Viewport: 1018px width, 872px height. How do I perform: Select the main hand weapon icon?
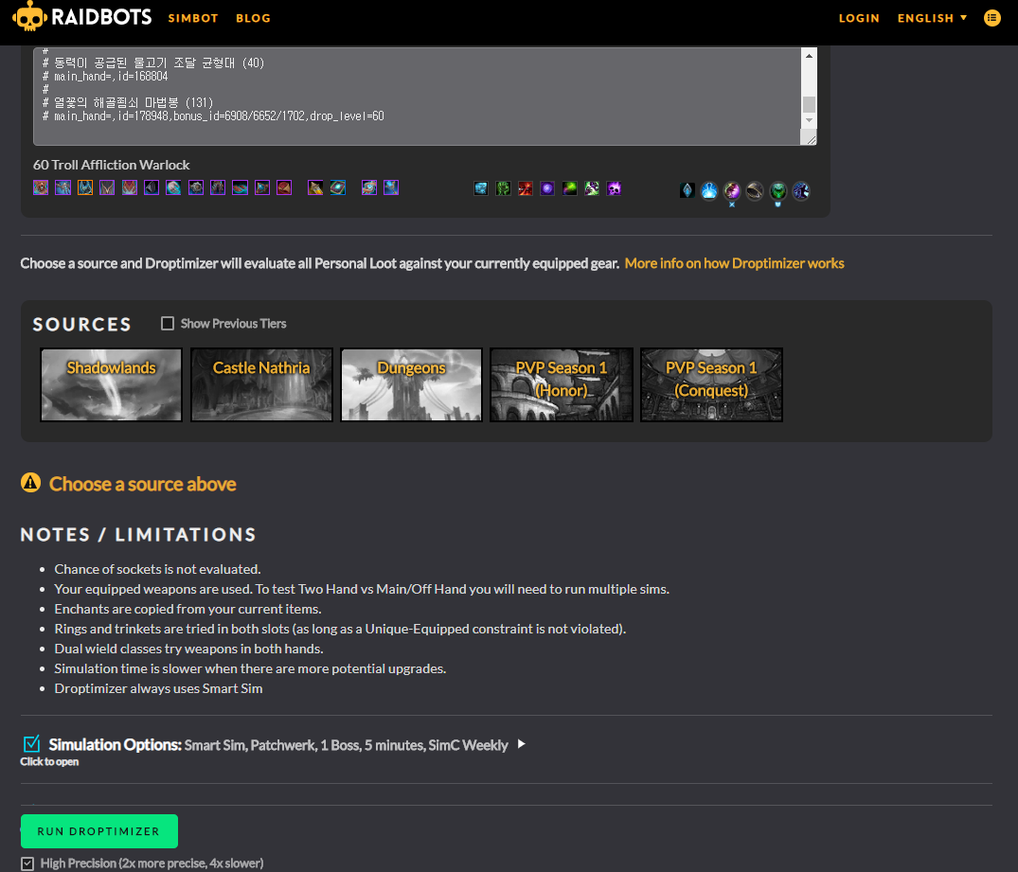pyautogui.click(x=368, y=188)
